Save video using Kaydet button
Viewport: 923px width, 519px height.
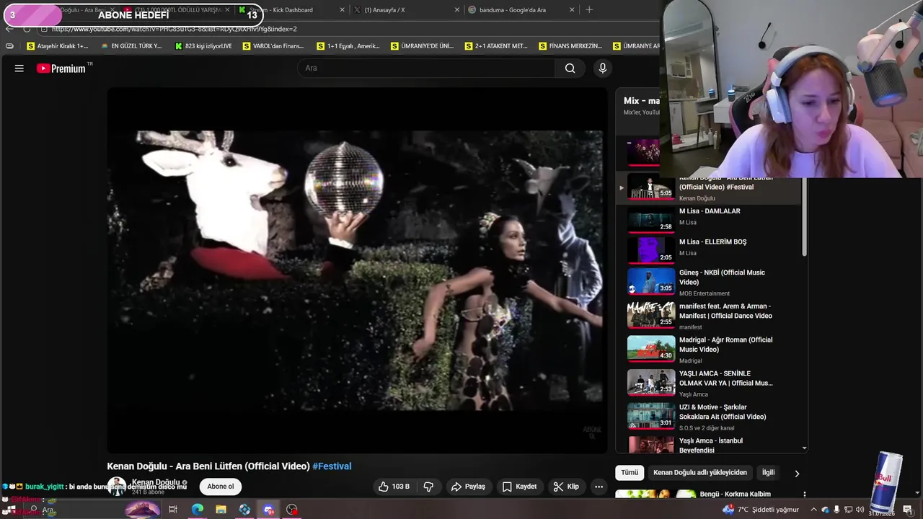519,487
